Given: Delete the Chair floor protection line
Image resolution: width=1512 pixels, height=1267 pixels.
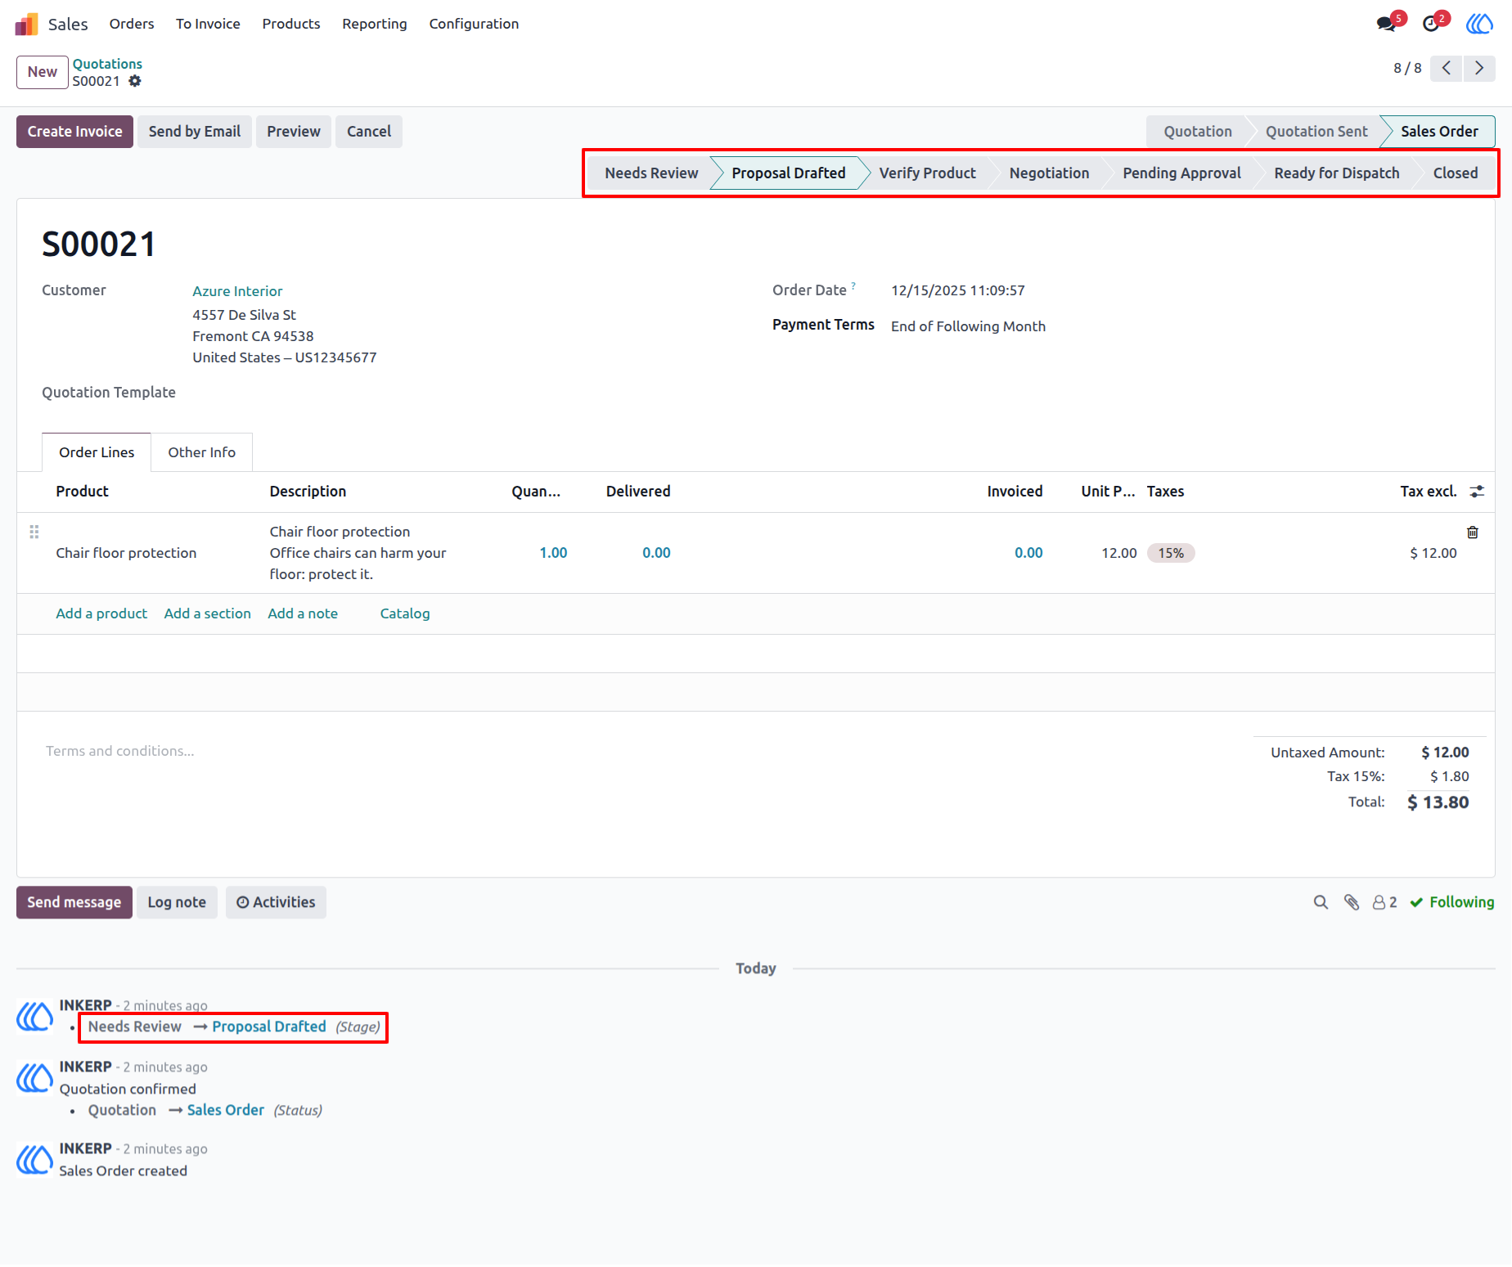Looking at the screenshot, I should pos(1473,532).
